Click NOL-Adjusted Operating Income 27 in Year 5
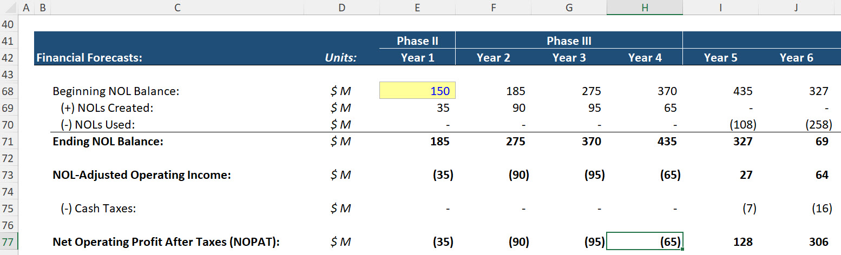The height and width of the screenshot is (255, 841). point(746,175)
